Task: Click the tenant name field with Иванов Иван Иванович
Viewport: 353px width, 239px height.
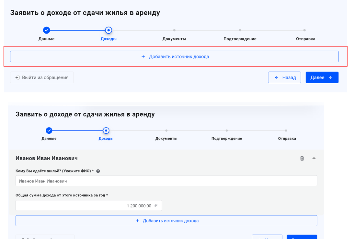Action: click(x=166, y=181)
